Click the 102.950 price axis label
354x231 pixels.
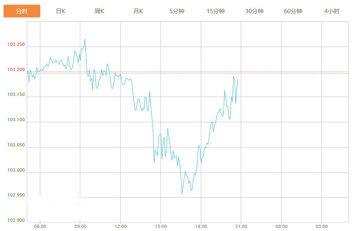[x=16, y=195]
